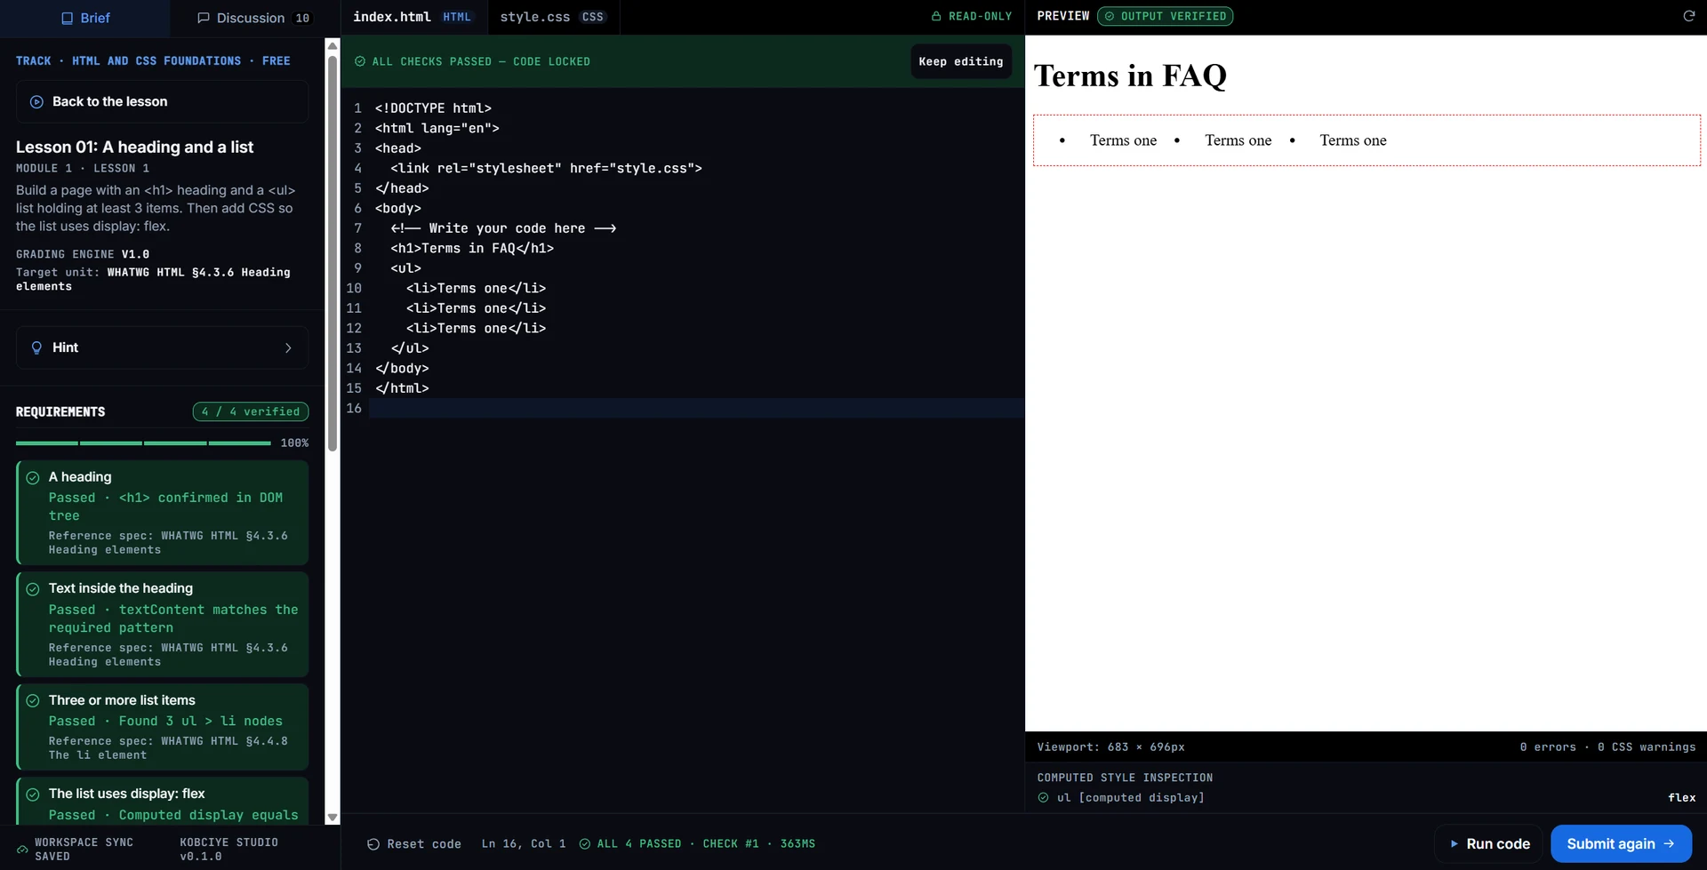The image size is (1707, 870).
Task: Click the ALL 4 PASSED status check icon
Action: click(585, 844)
